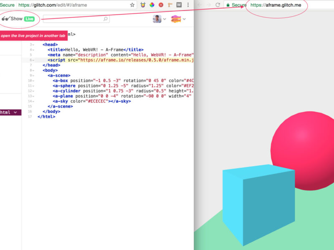Image resolution: width=334 pixels, height=250 pixels.
Task: Click the title text 'Hello, WebVR! – A-Frame'
Action: (x=94, y=50)
